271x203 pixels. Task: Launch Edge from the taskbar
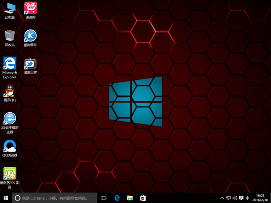117,198
